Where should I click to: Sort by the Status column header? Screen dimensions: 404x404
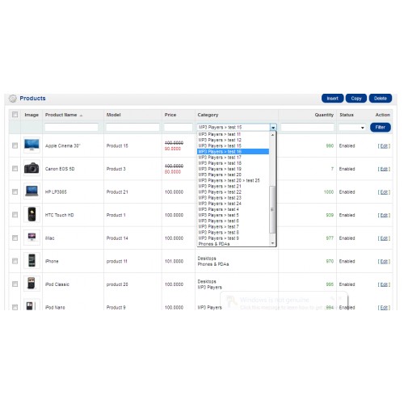pos(347,115)
